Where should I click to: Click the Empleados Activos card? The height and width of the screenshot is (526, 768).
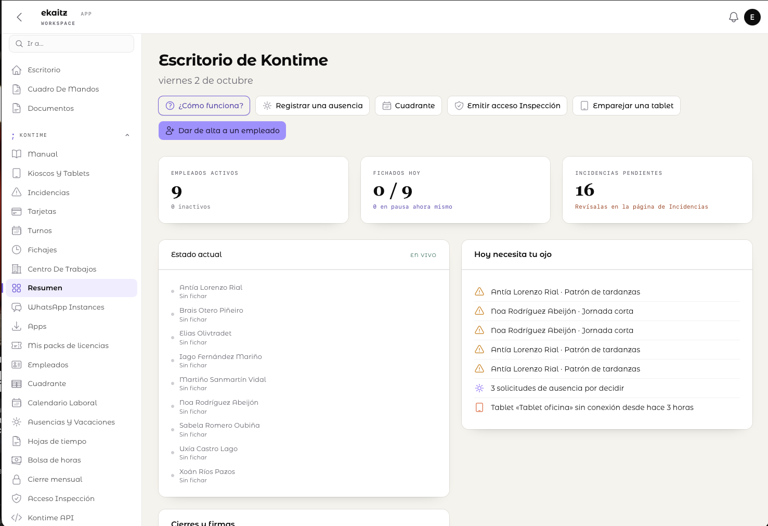click(x=253, y=190)
